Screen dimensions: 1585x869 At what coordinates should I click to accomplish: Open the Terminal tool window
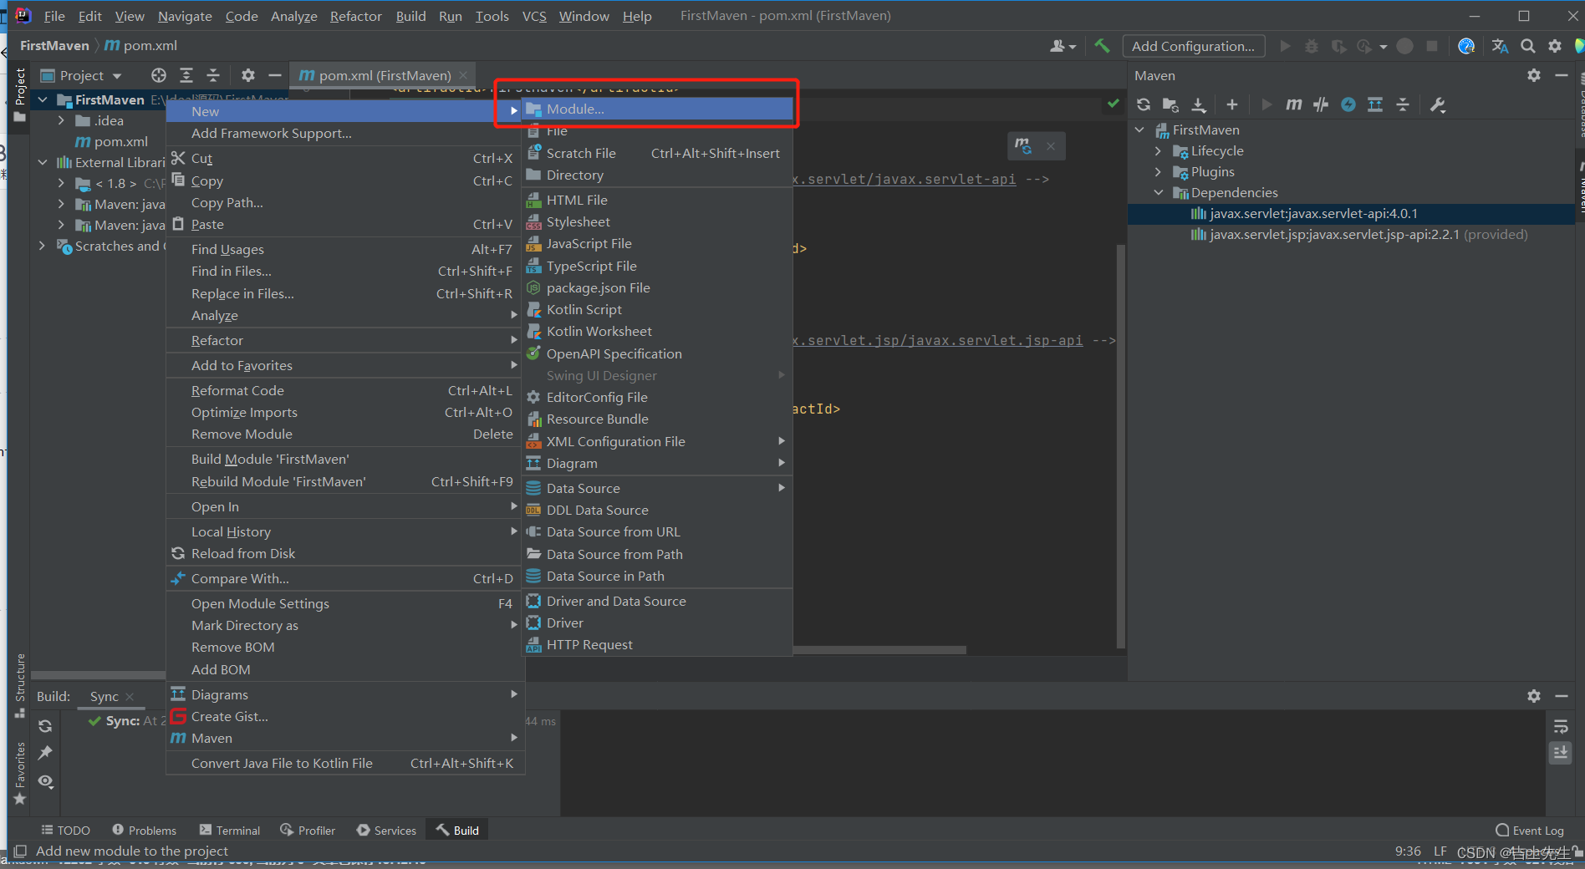[230, 830]
